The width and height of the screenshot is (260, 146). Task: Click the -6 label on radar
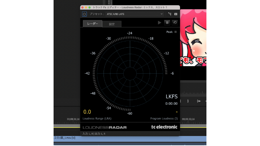click(172, 73)
